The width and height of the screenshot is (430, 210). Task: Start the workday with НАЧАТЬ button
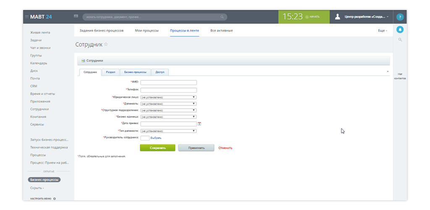click(312, 17)
